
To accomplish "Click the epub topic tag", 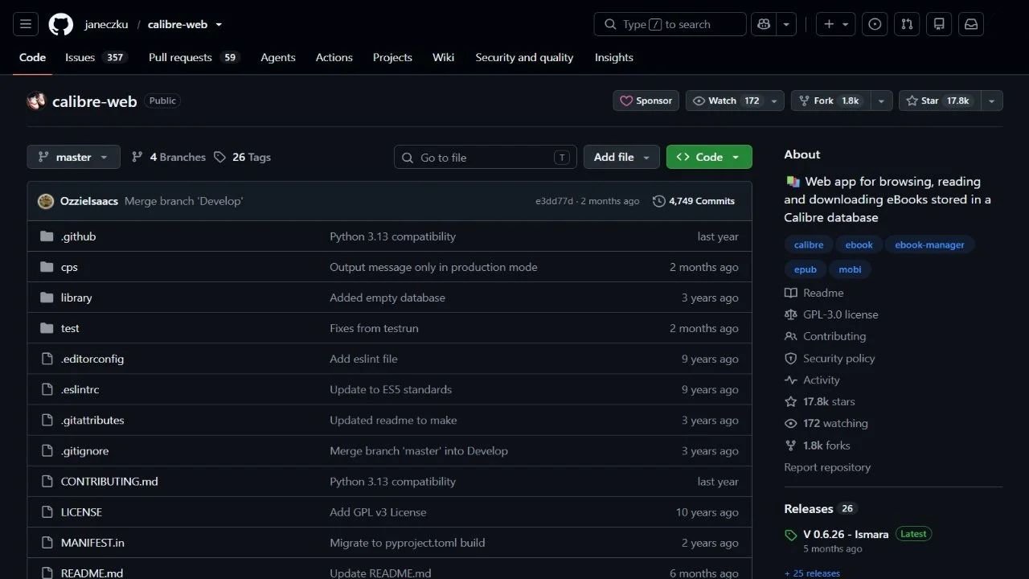I will [806, 269].
